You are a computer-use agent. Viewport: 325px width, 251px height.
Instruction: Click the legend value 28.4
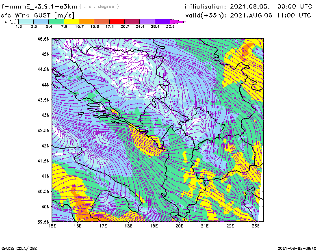(155, 26)
